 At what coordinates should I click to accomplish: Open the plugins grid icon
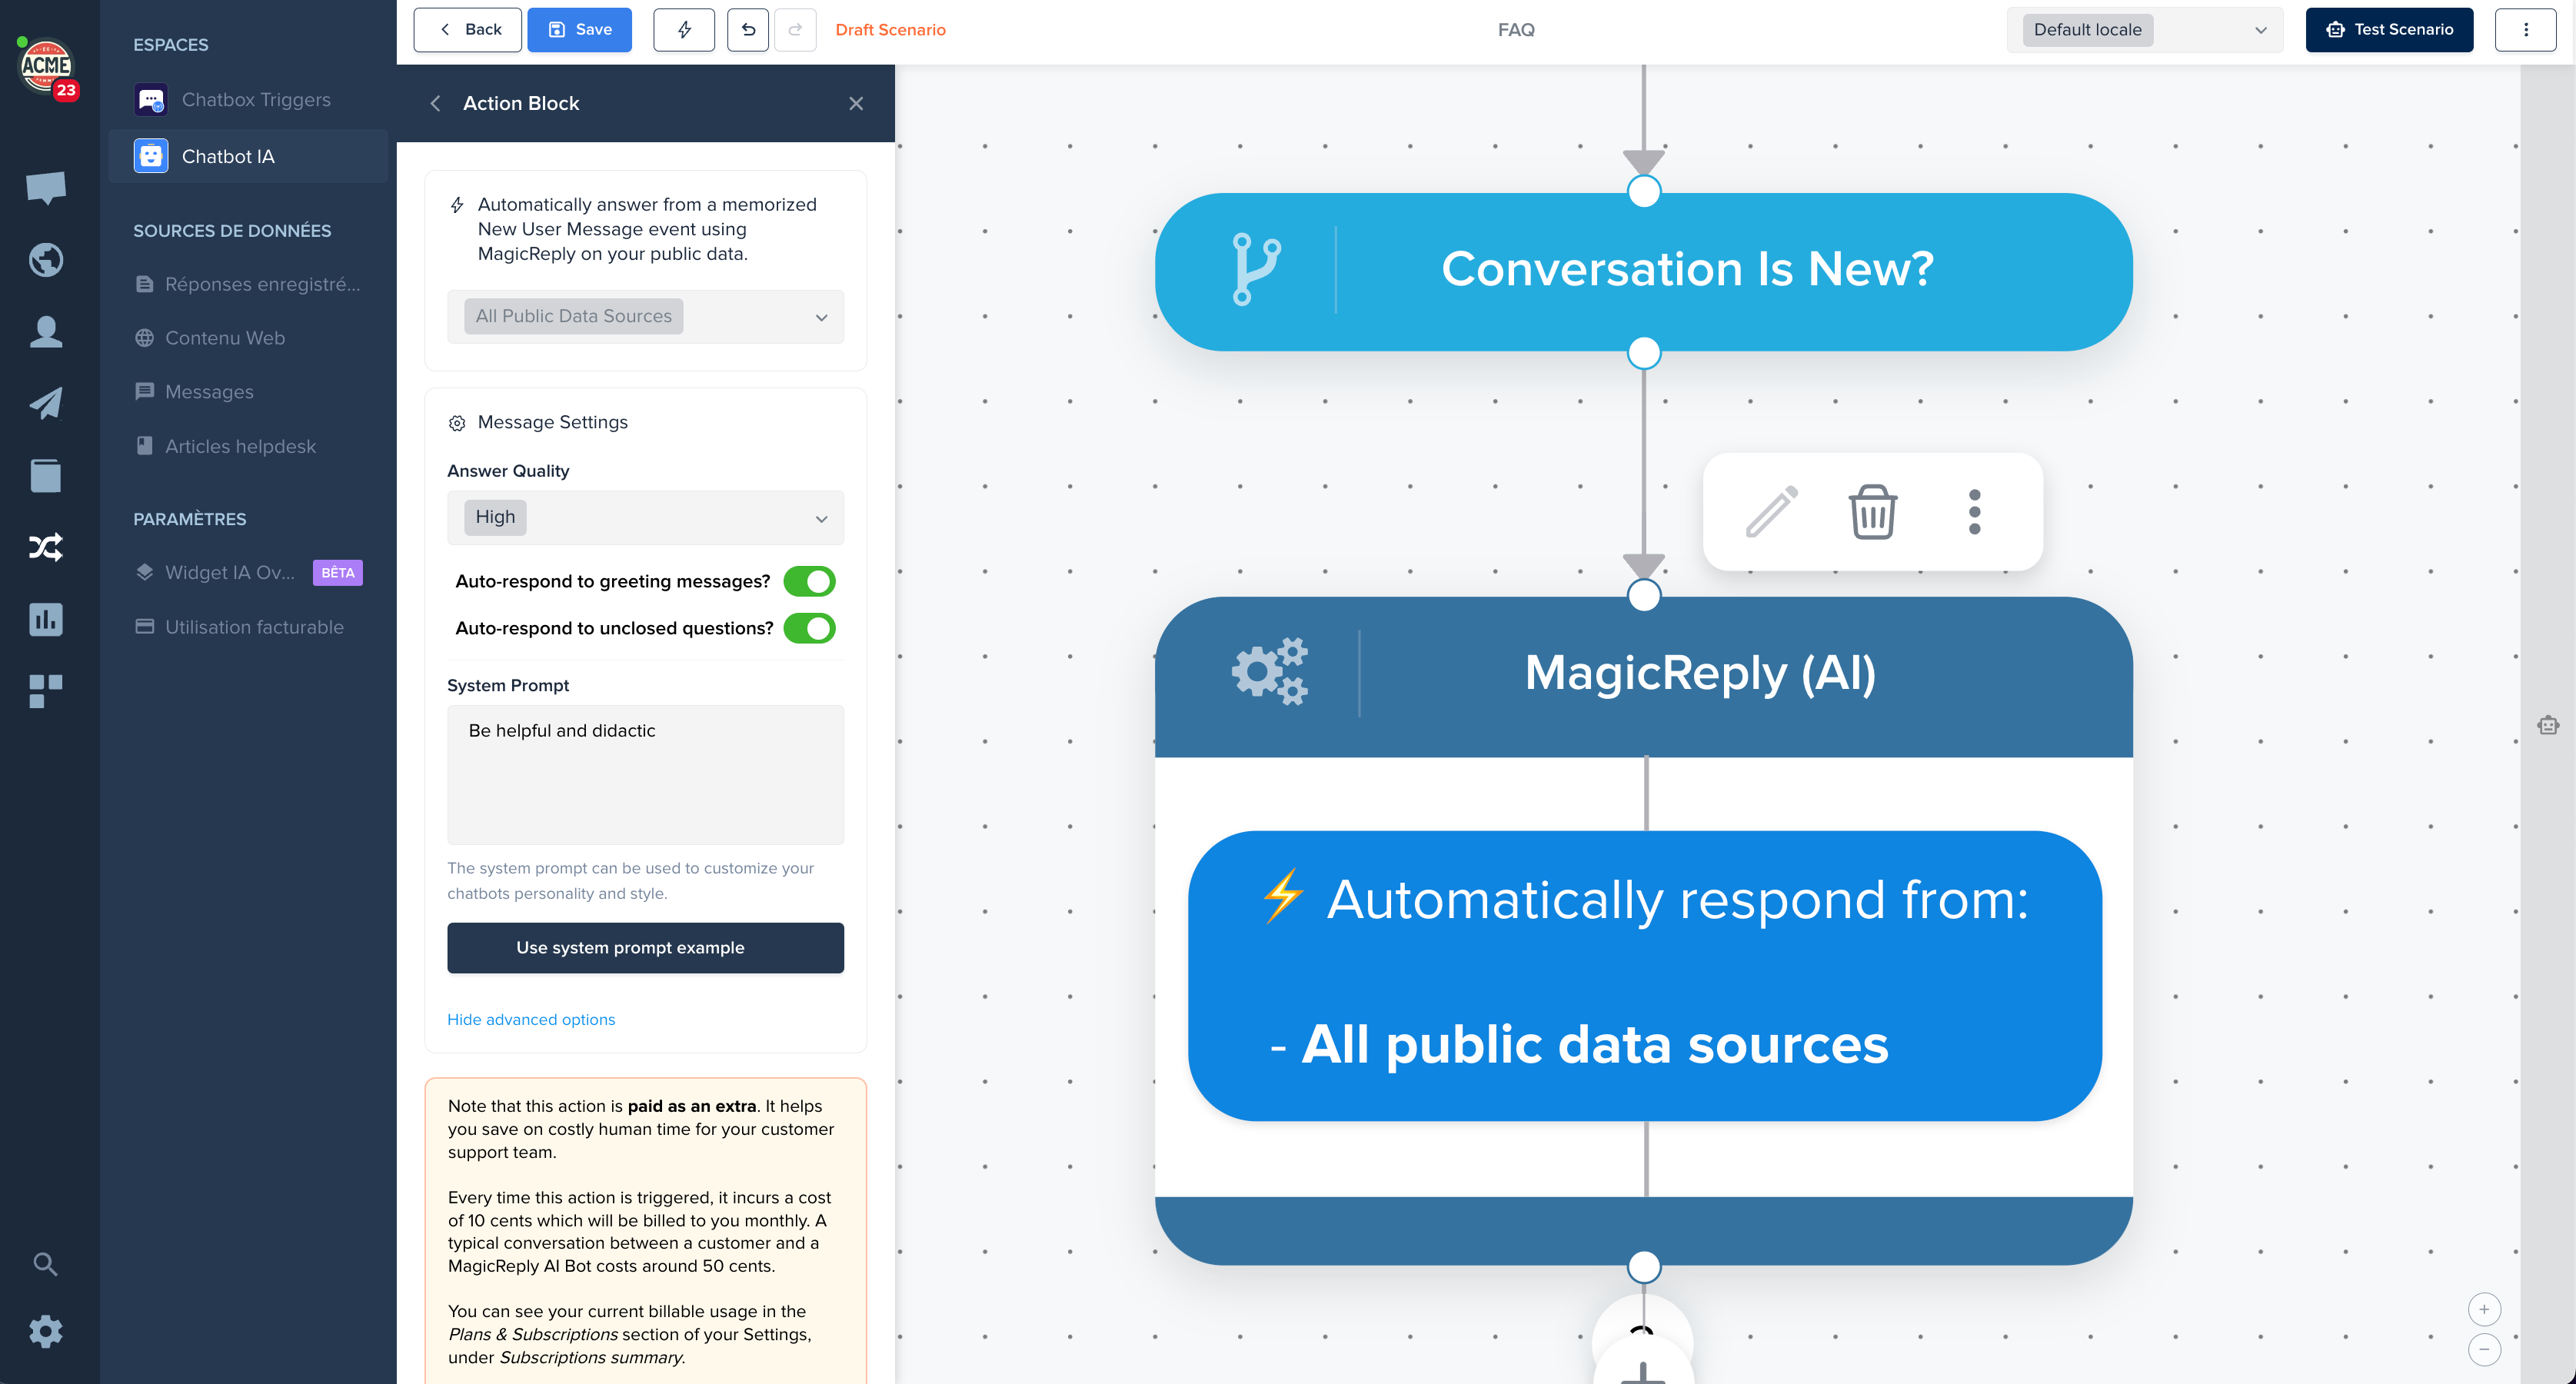pos(46,691)
